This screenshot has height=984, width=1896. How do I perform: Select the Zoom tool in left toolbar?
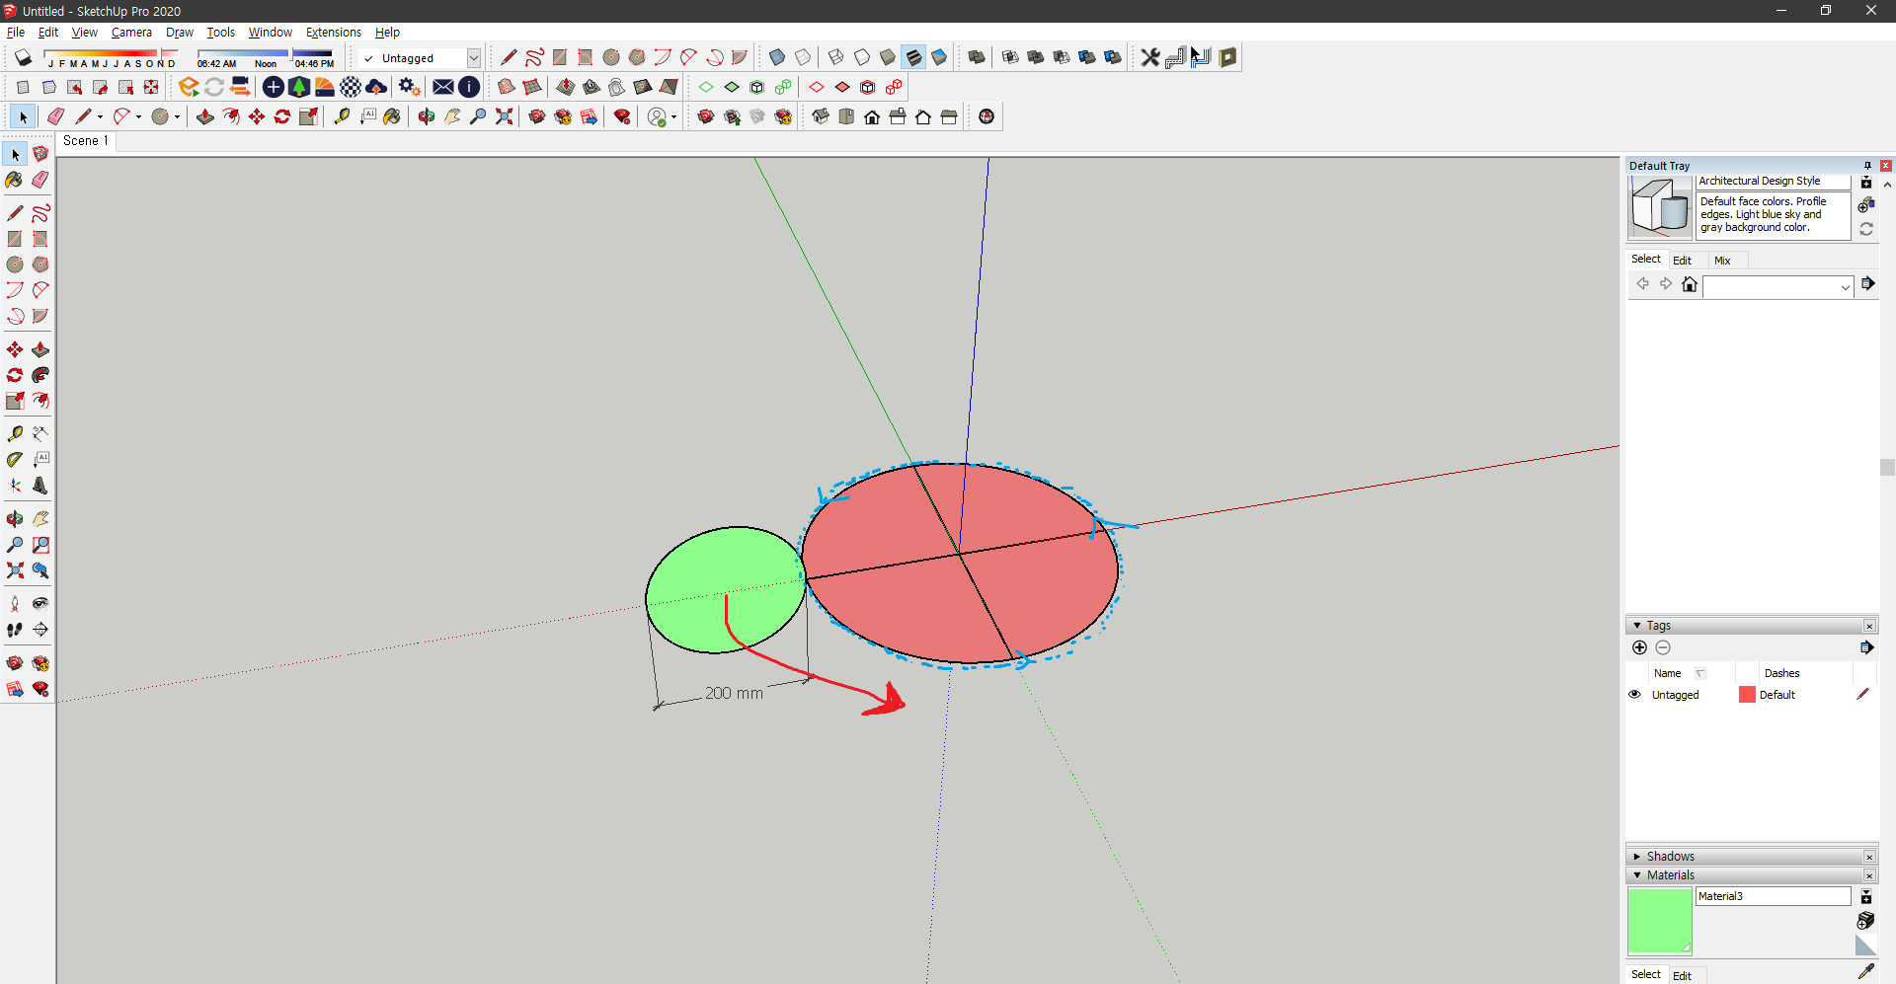coord(14,545)
